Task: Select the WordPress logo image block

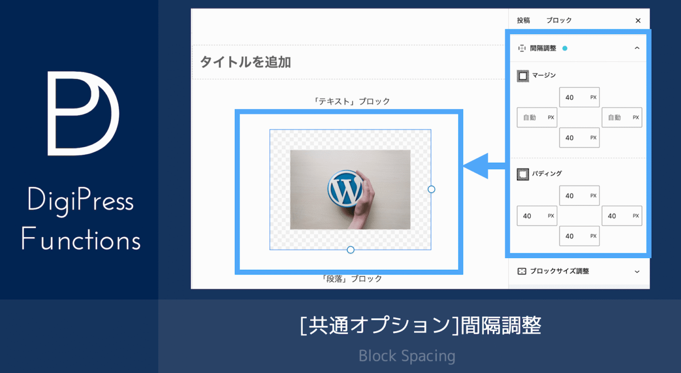Action: pos(350,189)
